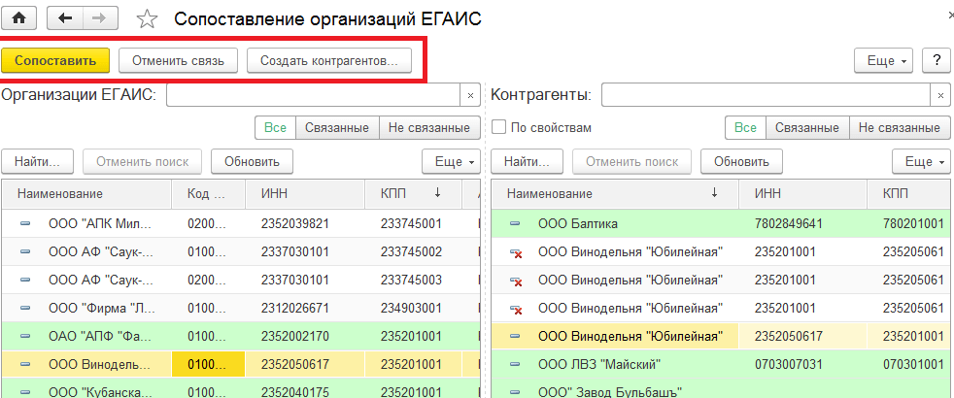954x398 pixels.
Task: Open the top-right Еще dropdown menu
Action: tap(883, 60)
